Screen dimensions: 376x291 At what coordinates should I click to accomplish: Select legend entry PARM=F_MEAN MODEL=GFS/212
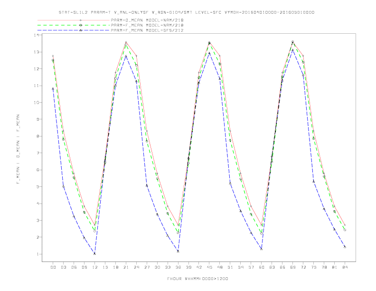pyautogui.click(x=147, y=30)
